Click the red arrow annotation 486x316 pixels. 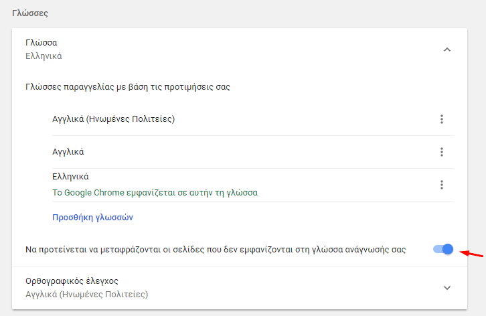tap(471, 253)
